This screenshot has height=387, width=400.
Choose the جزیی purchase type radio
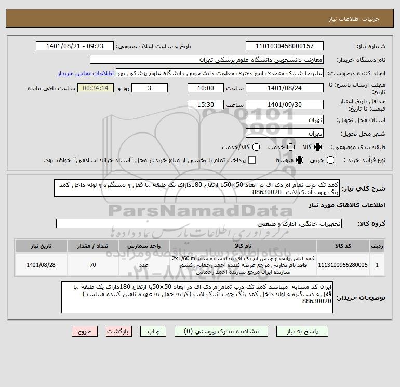tap(330, 160)
